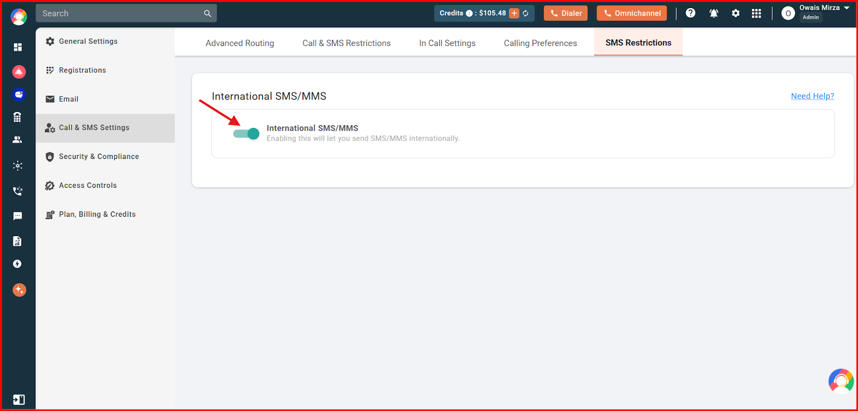
Task: Open the apps grid launcher icon
Action: point(757,13)
